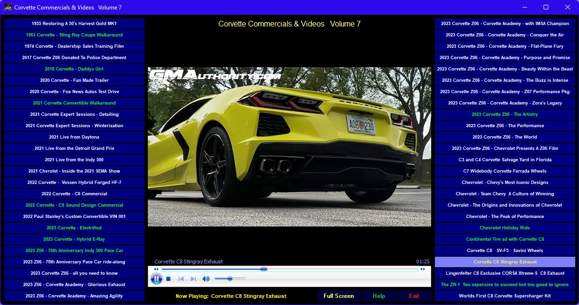The height and width of the screenshot is (305, 579).
Task: Open 2017 Corvette Z06 Donated To Police Department
Action: pyautogui.click(x=74, y=58)
